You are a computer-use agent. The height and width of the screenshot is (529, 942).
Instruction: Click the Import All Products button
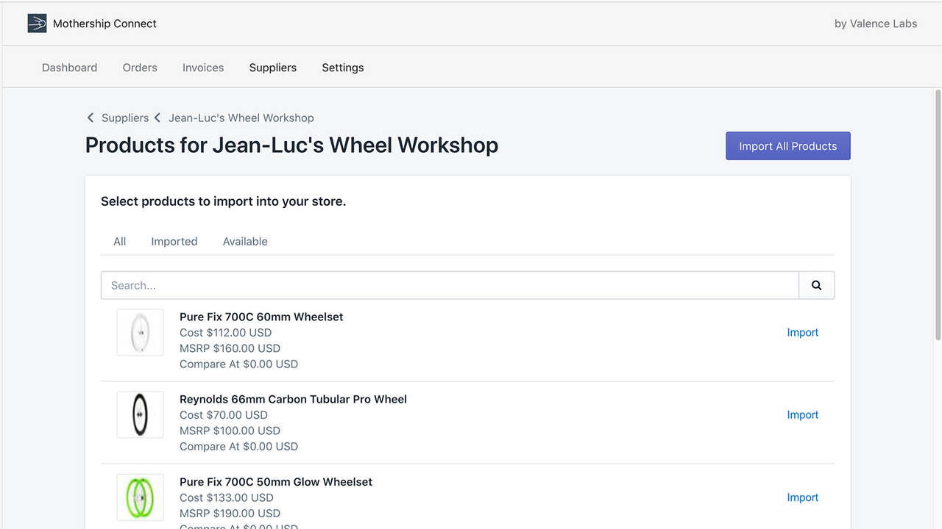coord(787,145)
